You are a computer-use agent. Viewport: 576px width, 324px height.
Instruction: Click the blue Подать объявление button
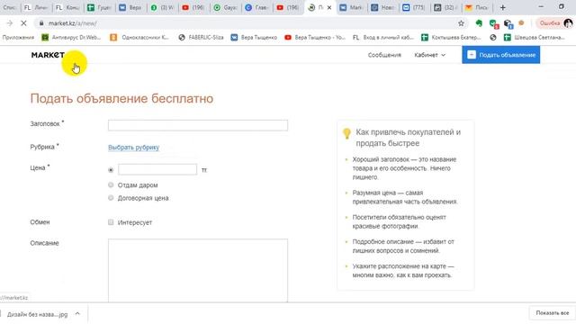501,55
